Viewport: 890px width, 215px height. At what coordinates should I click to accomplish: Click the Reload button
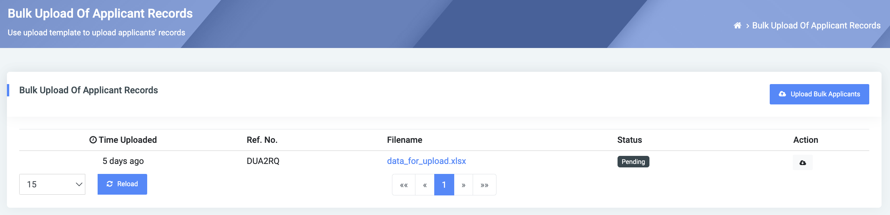point(122,184)
